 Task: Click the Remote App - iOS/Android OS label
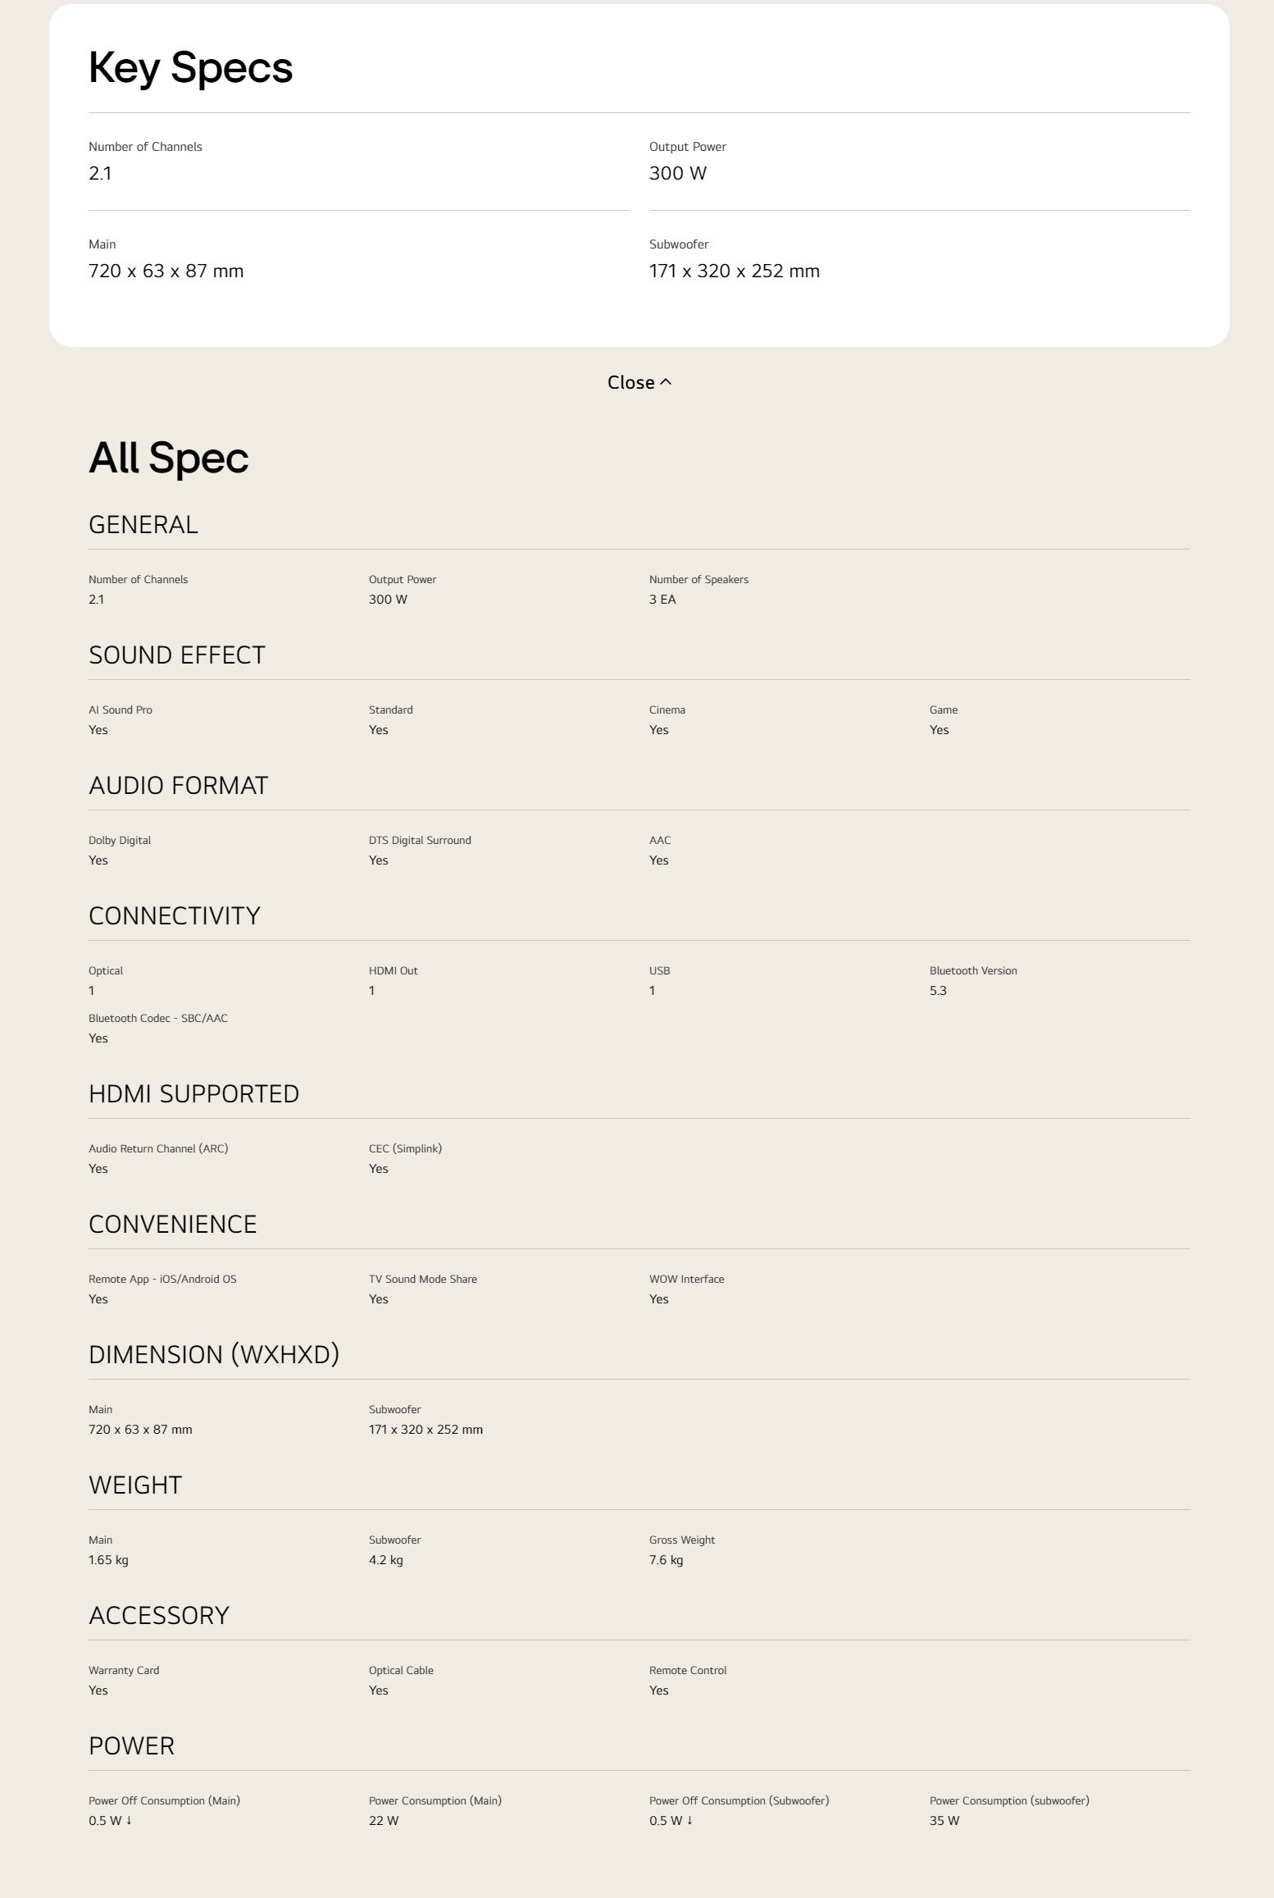click(x=162, y=1279)
